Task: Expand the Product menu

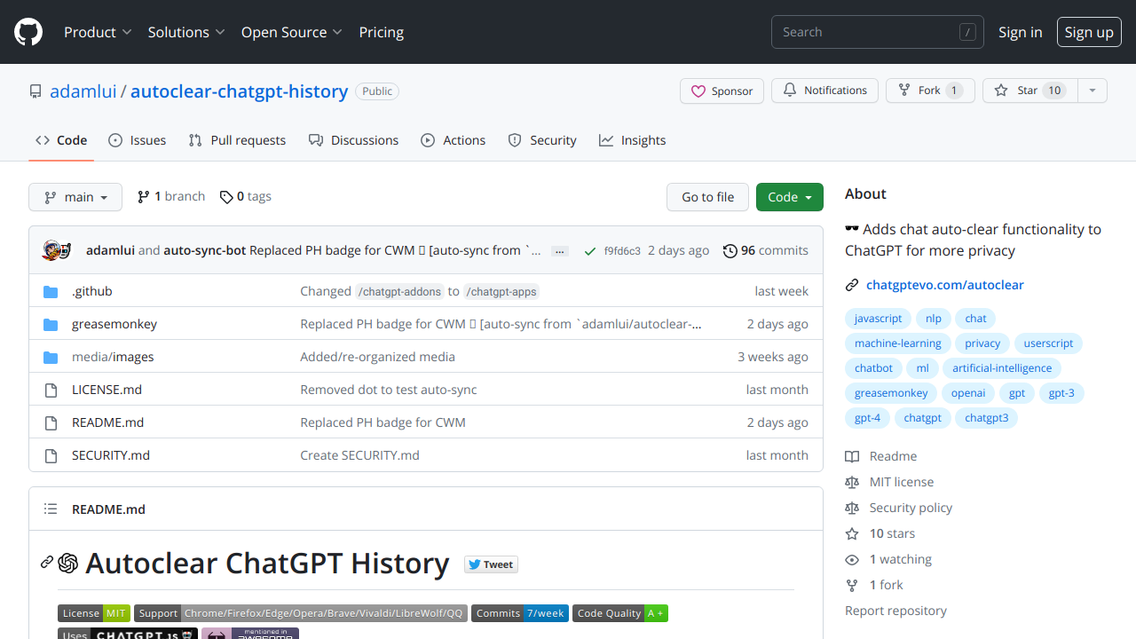Action: (98, 32)
